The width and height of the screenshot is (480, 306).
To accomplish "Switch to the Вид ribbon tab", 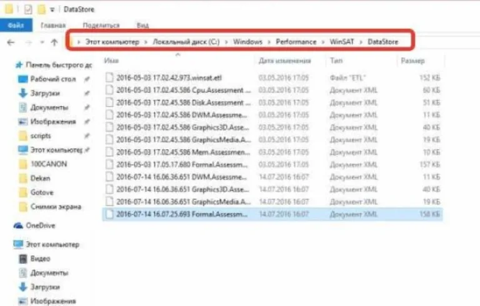I will pos(142,26).
